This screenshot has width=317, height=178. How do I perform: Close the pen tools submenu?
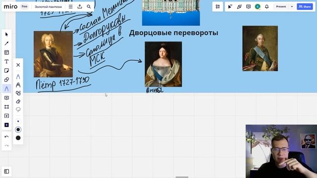[18, 65]
